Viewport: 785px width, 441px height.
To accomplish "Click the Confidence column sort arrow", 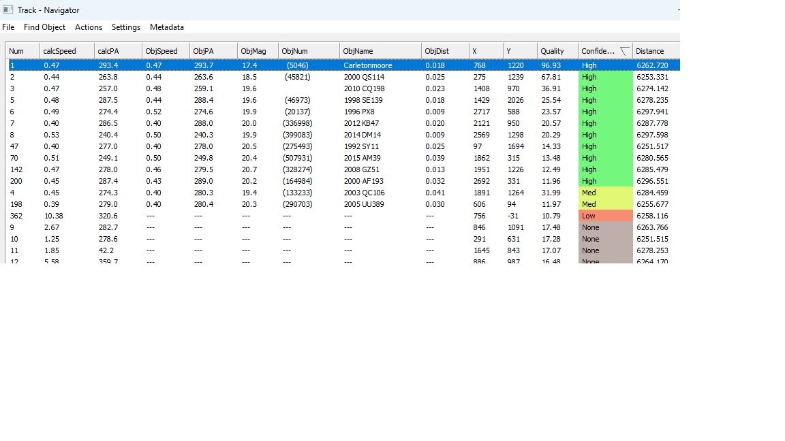I will (x=624, y=51).
